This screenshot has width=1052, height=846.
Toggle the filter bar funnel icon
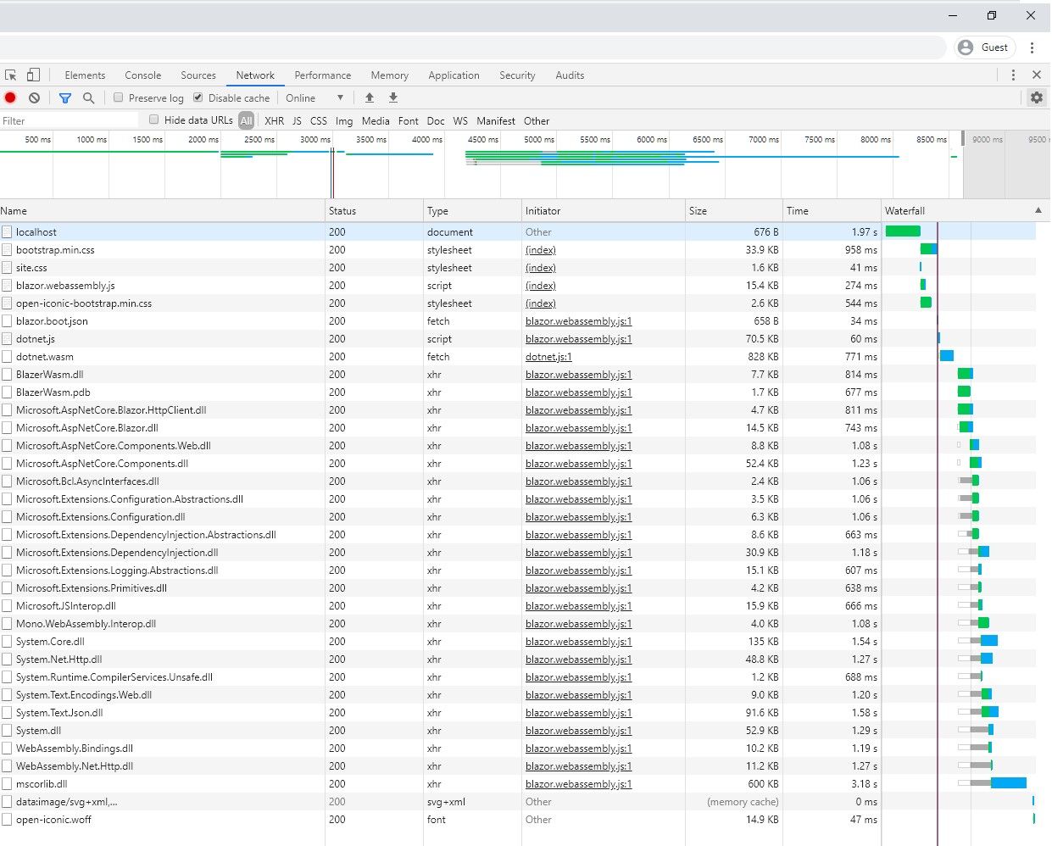65,97
